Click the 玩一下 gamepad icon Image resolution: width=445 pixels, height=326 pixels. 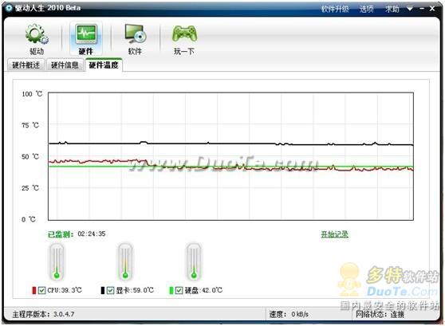(x=184, y=39)
